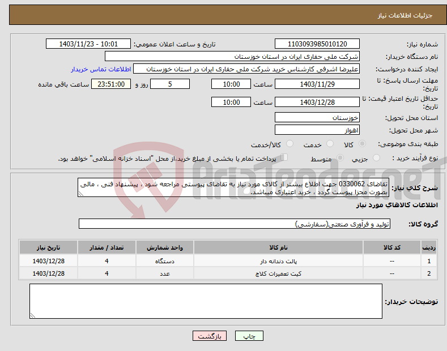
Task: Click the announcement date field 1403/11/23 - 10:01
Action: (x=88, y=44)
